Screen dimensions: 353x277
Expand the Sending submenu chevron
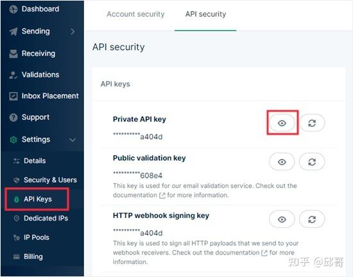73,31
